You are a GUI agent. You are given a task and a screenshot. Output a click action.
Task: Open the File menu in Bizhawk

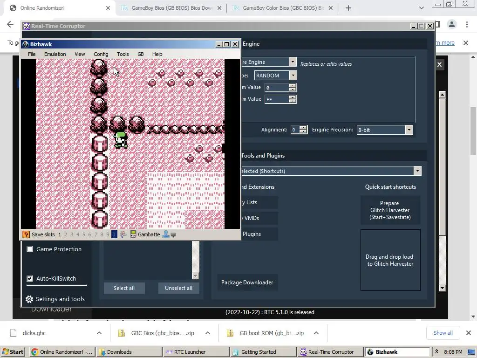(x=32, y=54)
